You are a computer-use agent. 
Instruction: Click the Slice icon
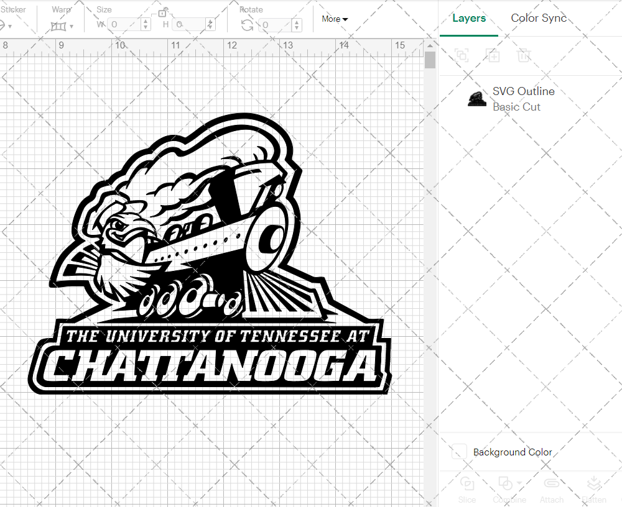pos(467,483)
